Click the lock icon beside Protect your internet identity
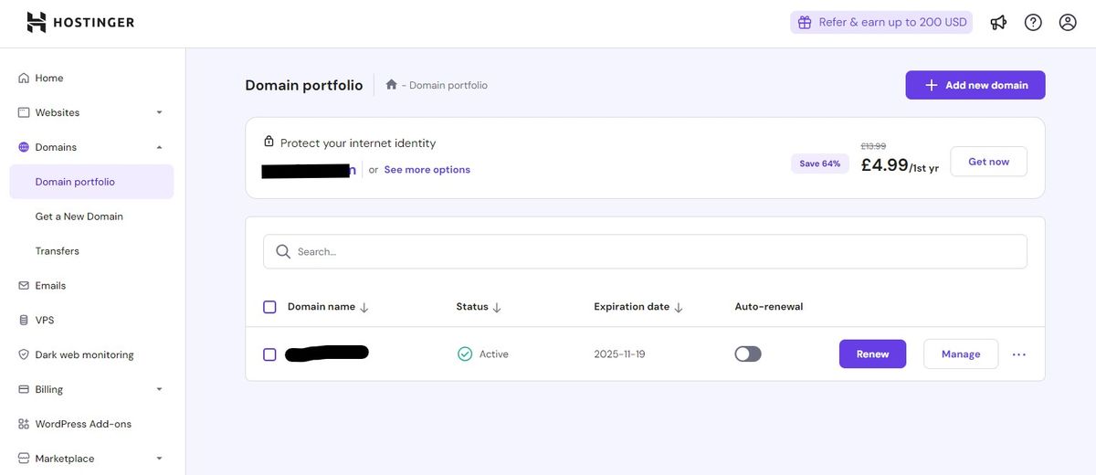This screenshot has width=1096, height=475. point(269,142)
